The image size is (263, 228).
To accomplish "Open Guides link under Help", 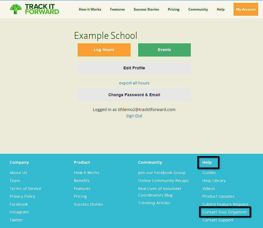I will (x=209, y=173).
